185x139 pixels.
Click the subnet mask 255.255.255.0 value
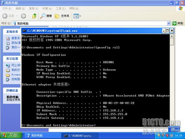coord(115,114)
